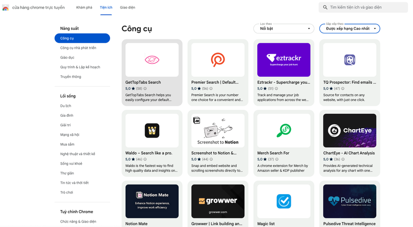
Task: Click the search magnifier icon
Action: 325,7
